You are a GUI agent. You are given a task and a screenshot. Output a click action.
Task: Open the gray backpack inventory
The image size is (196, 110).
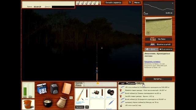tap(54, 89)
